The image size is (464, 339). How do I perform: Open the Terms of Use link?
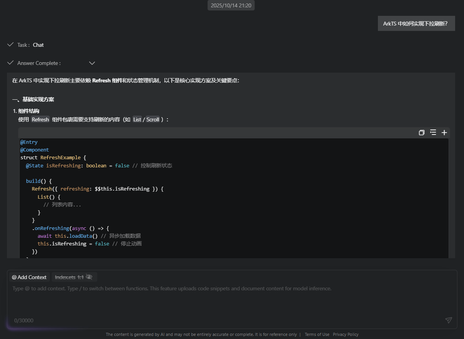coord(317,334)
